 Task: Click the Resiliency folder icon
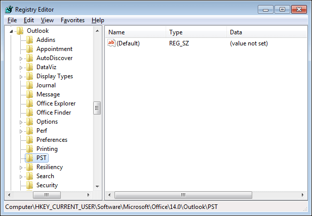tap(30, 167)
